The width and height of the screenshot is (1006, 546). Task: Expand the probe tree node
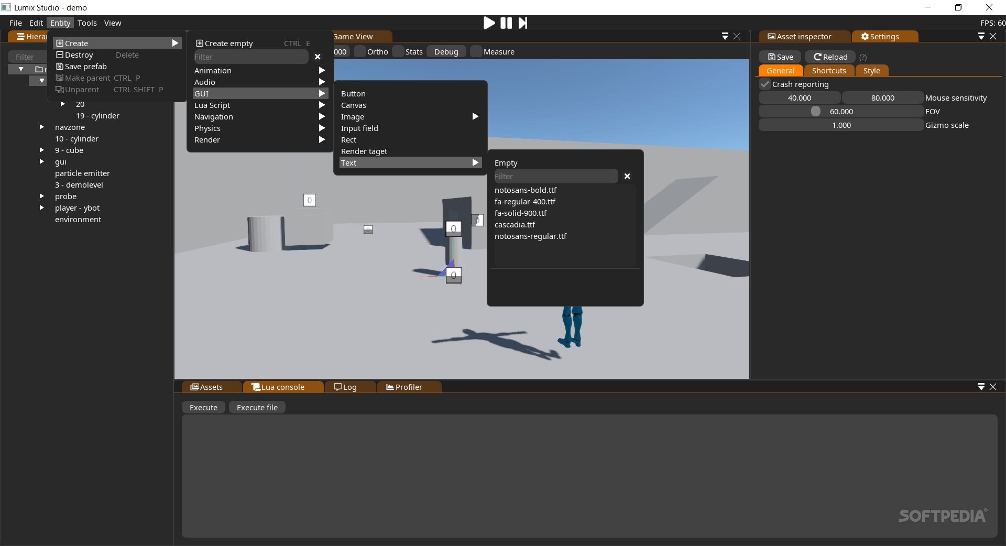click(42, 196)
